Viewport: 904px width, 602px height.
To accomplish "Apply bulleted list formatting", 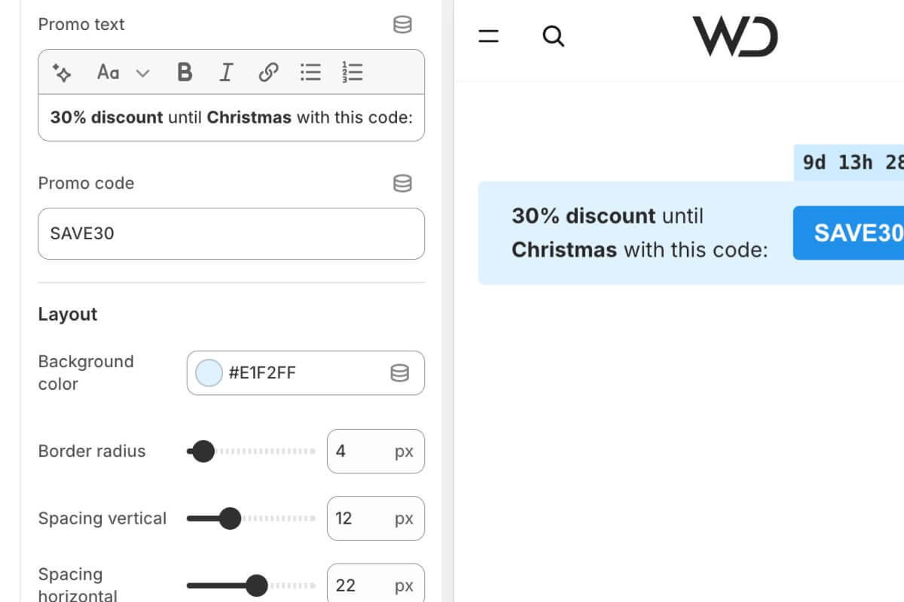I will [x=310, y=72].
